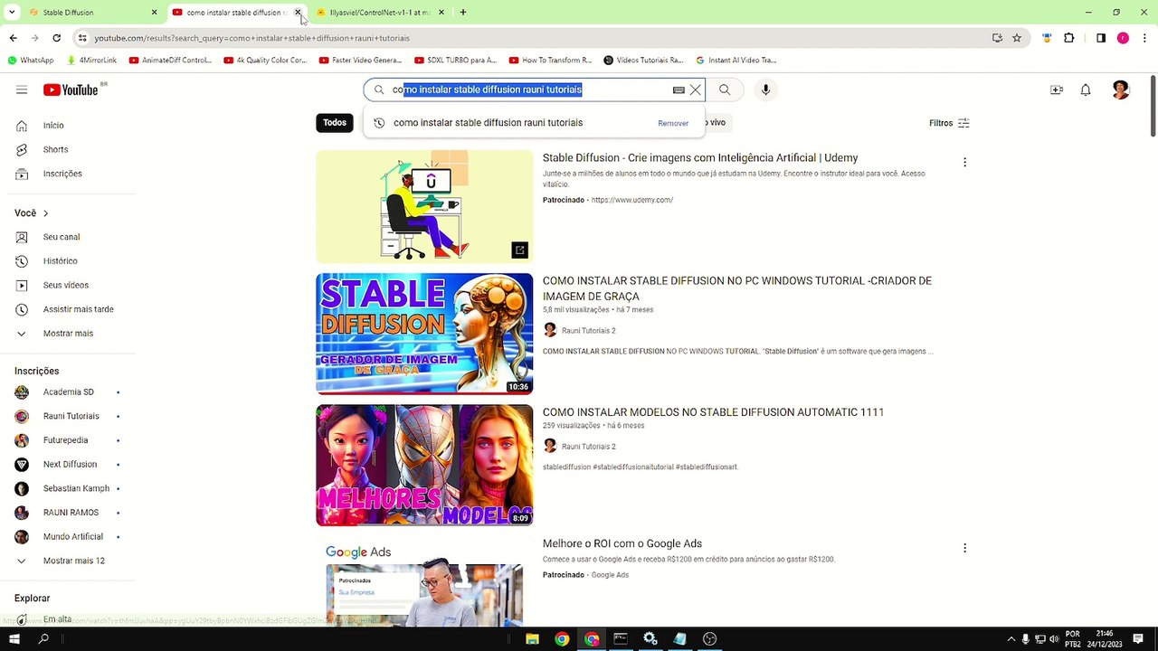Open the 'Instant AI Video Tra...' bookmark
The width and height of the screenshot is (1158, 651).
(x=736, y=61)
